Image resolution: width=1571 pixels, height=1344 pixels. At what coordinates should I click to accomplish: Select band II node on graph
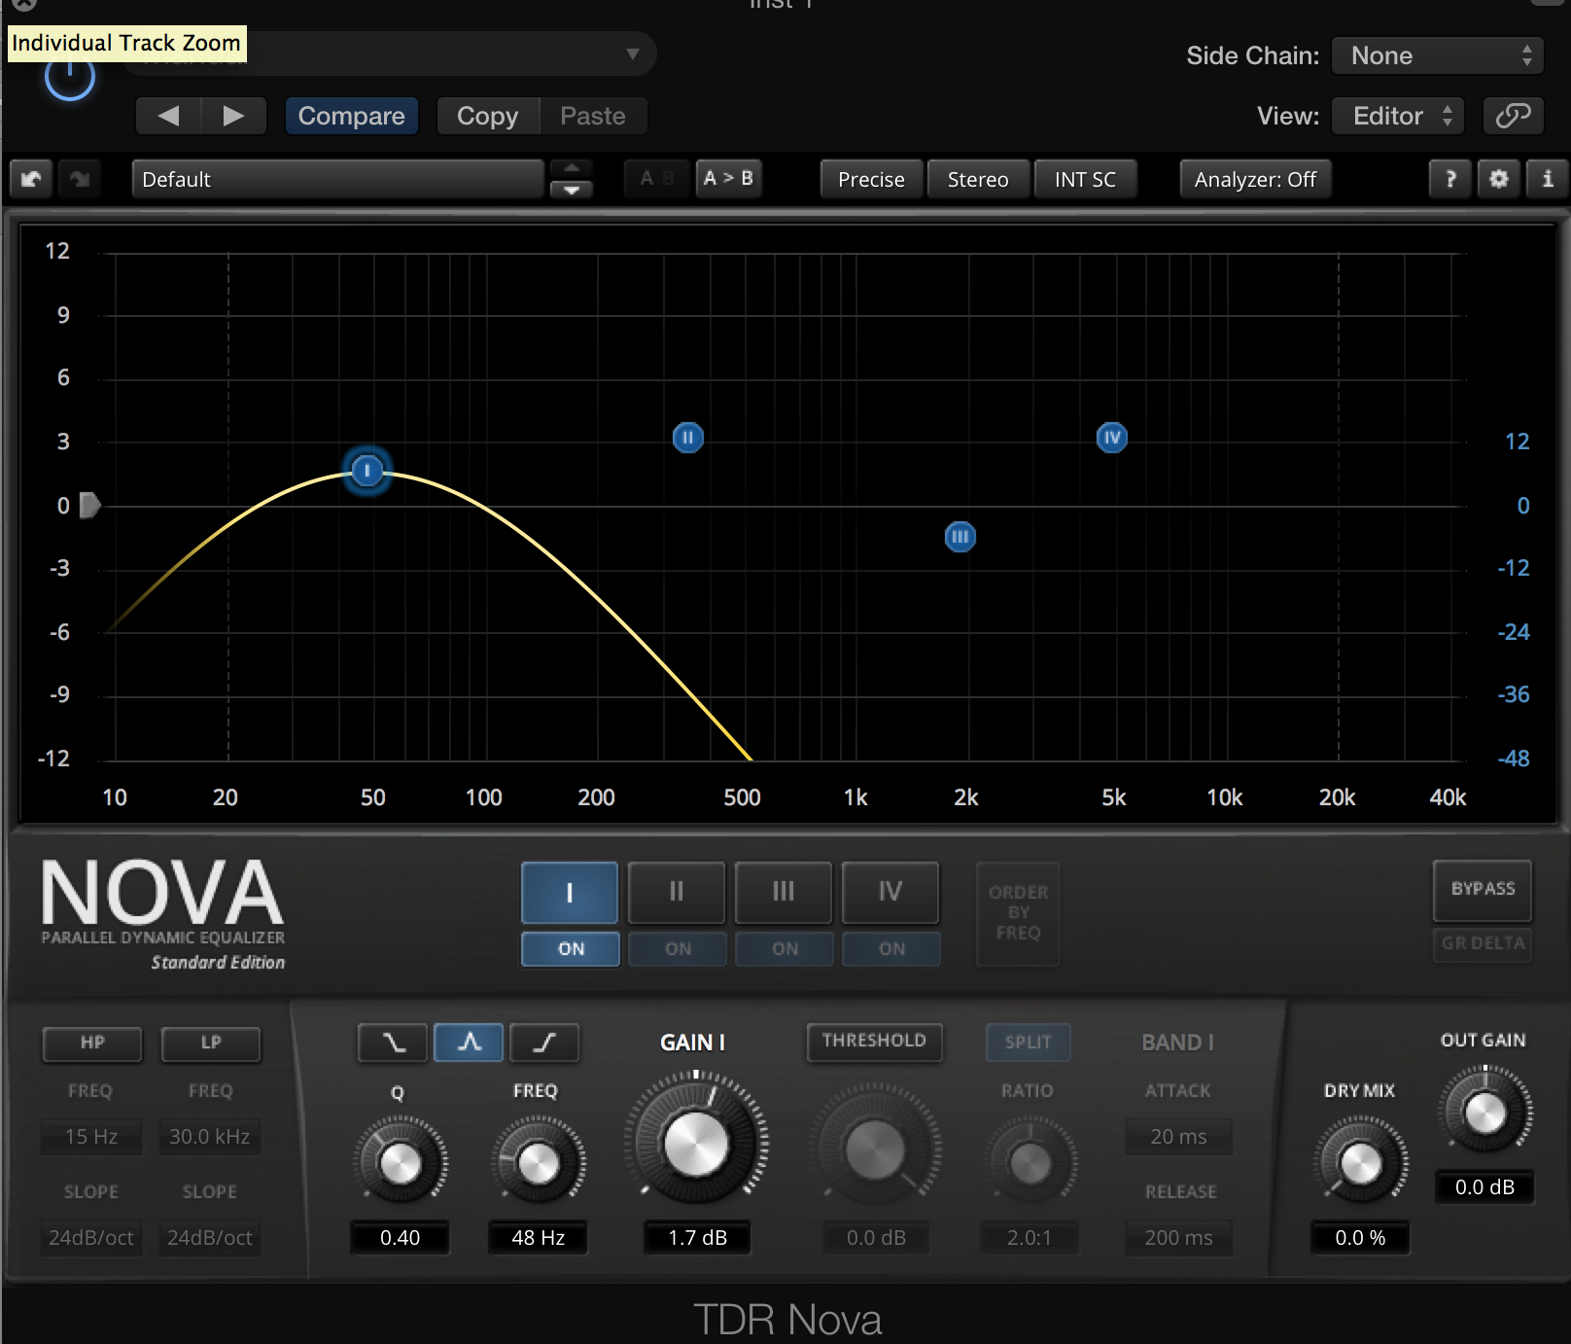(687, 438)
